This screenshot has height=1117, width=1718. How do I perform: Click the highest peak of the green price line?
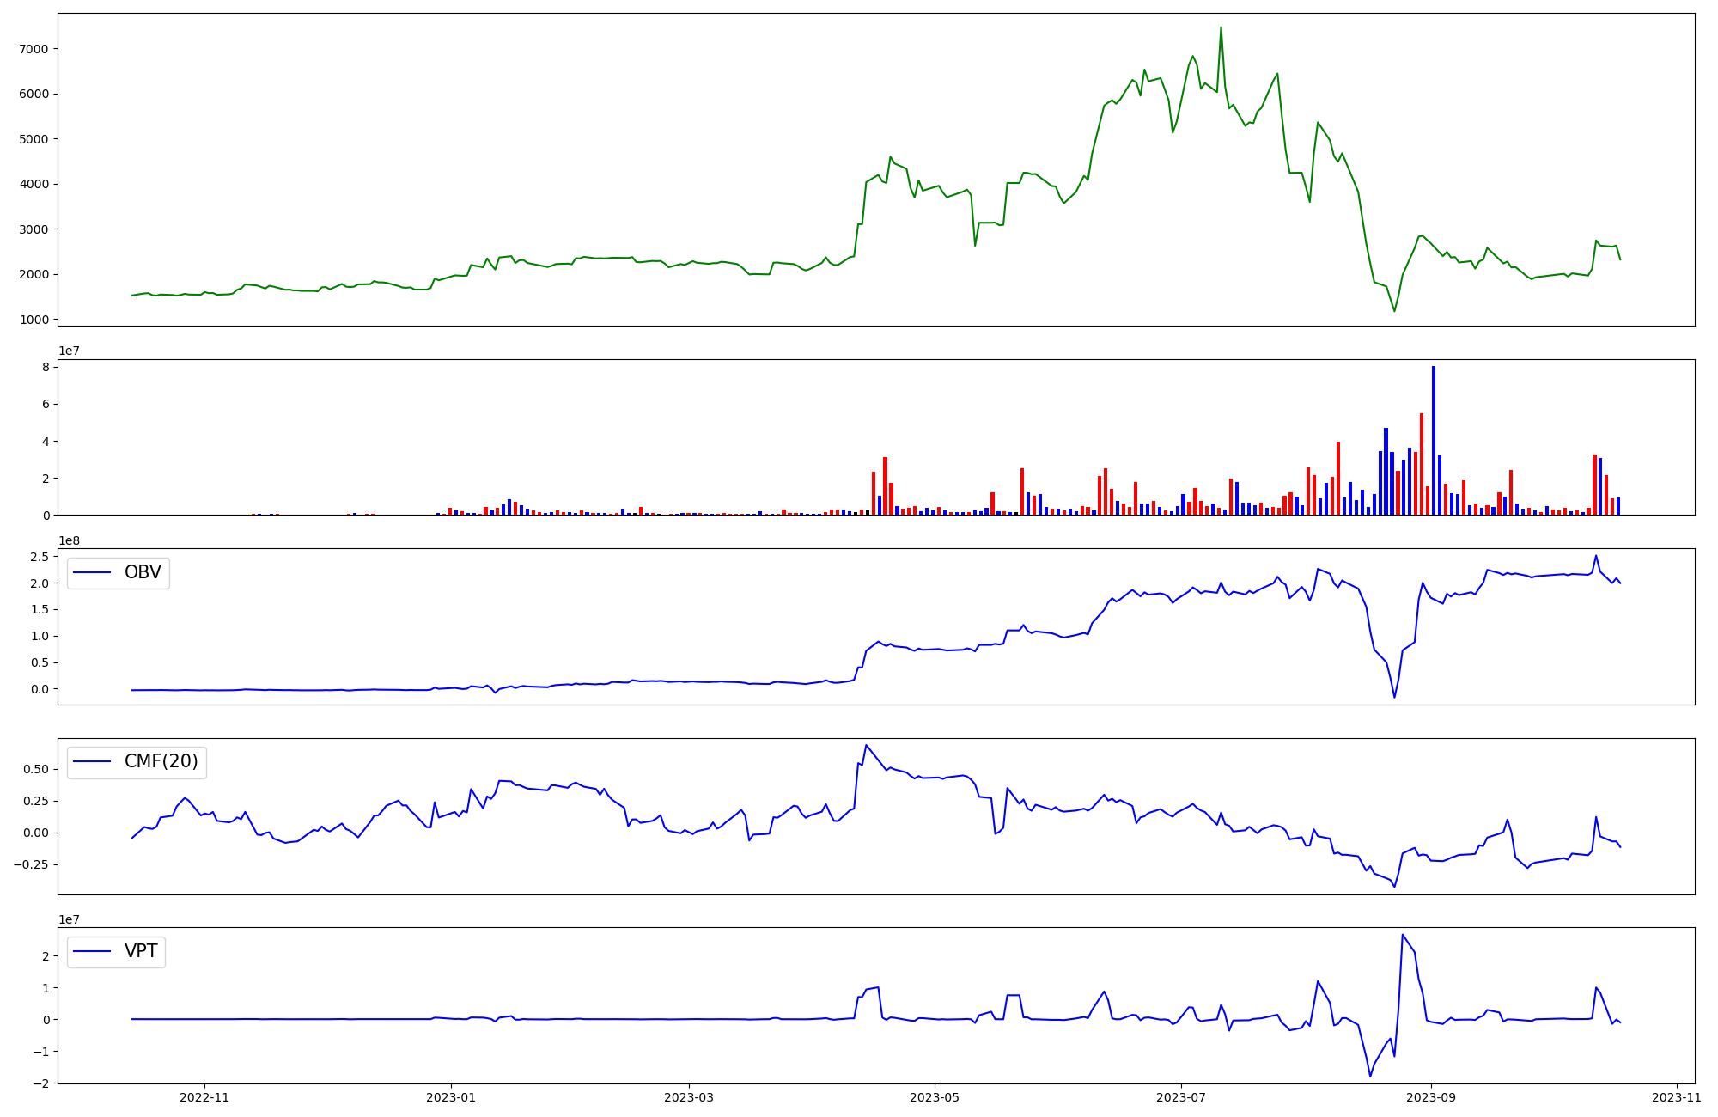1221,28
